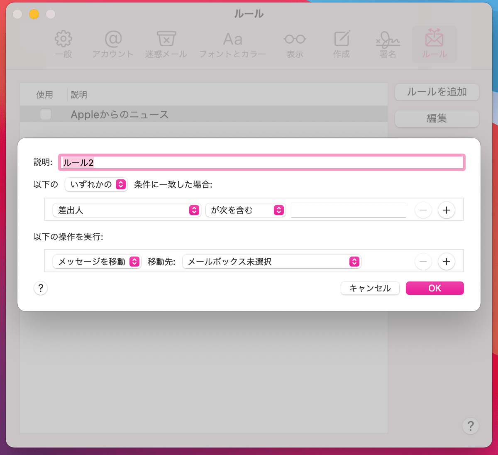Viewport: 498px width, 455px height.
Task: Open the 一般 preferences pane
Action: pyautogui.click(x=63, y=44)
